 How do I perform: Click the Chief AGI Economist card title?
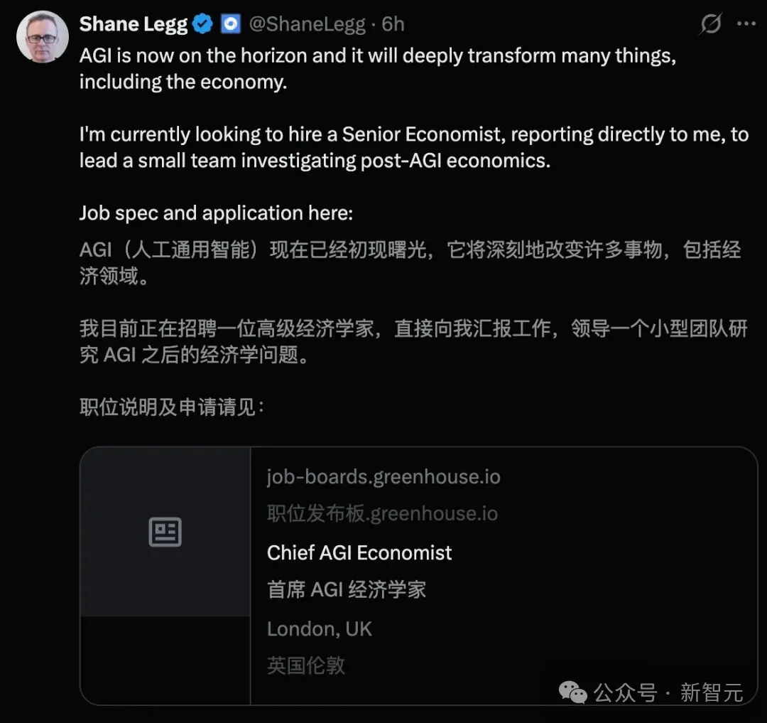(359, 552)
